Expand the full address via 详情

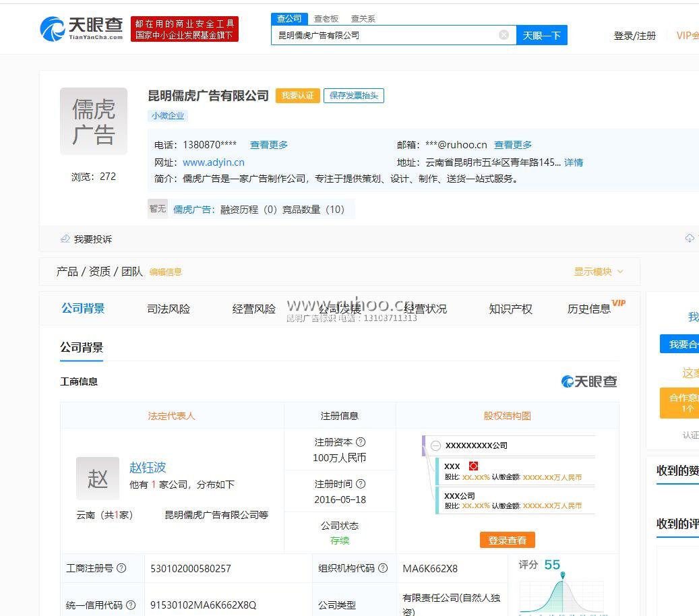[574, 162]
